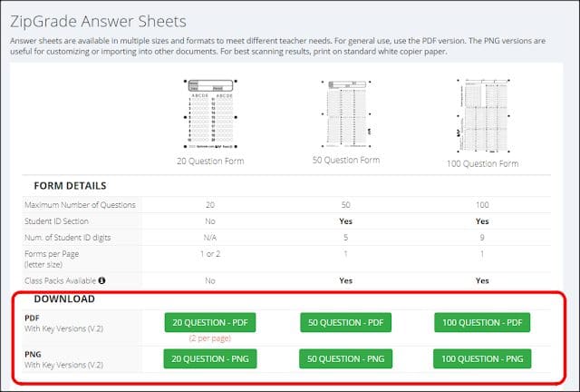Download the 20 Question PNG form

tap(210, 358)
